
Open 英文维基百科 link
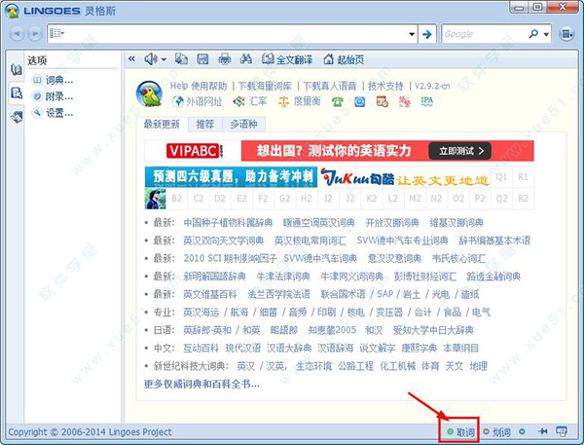[x=210, y=294]
